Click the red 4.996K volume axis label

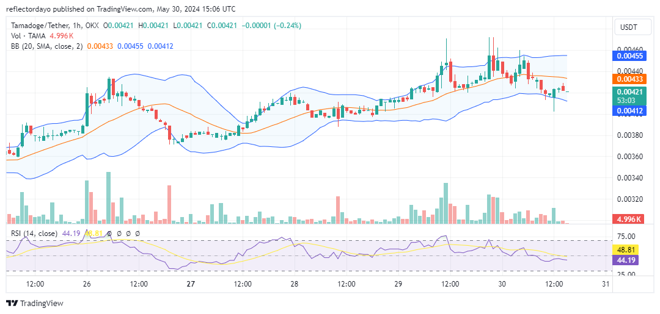(x=627, y=219)
